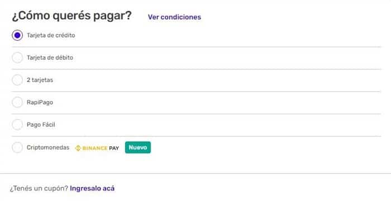
Task: Select the 2 tarjetas radio option
Action: click(17, 80)
